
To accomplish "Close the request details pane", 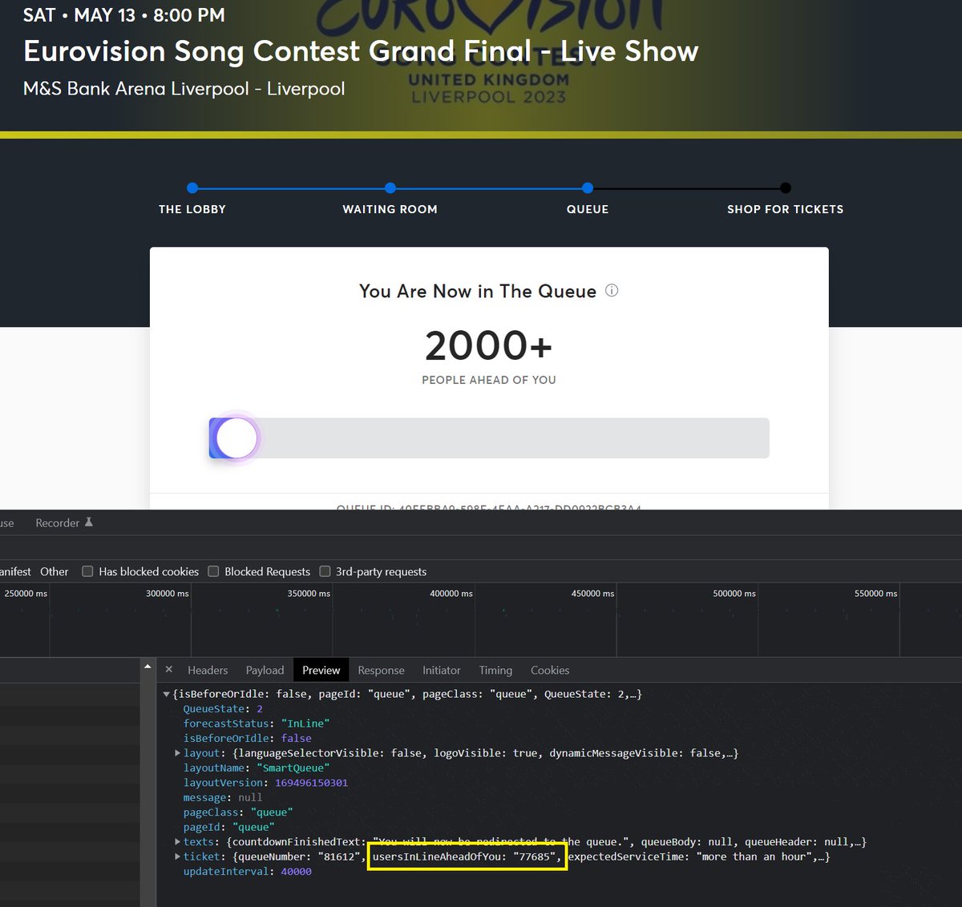I will pyautogui.click(x=168, y=669).
